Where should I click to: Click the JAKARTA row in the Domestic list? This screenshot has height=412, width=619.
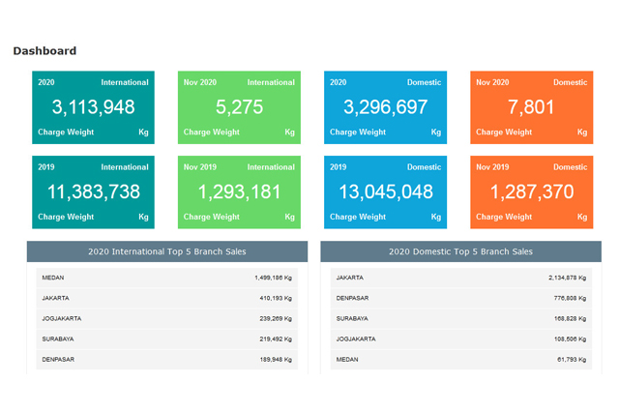tap(460, 278)
